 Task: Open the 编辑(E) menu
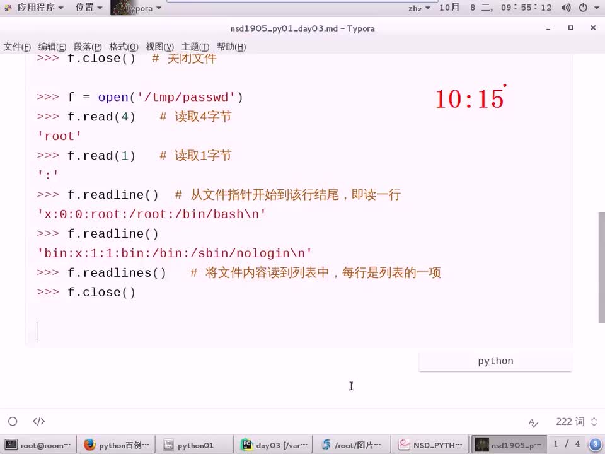pos(52,47)
